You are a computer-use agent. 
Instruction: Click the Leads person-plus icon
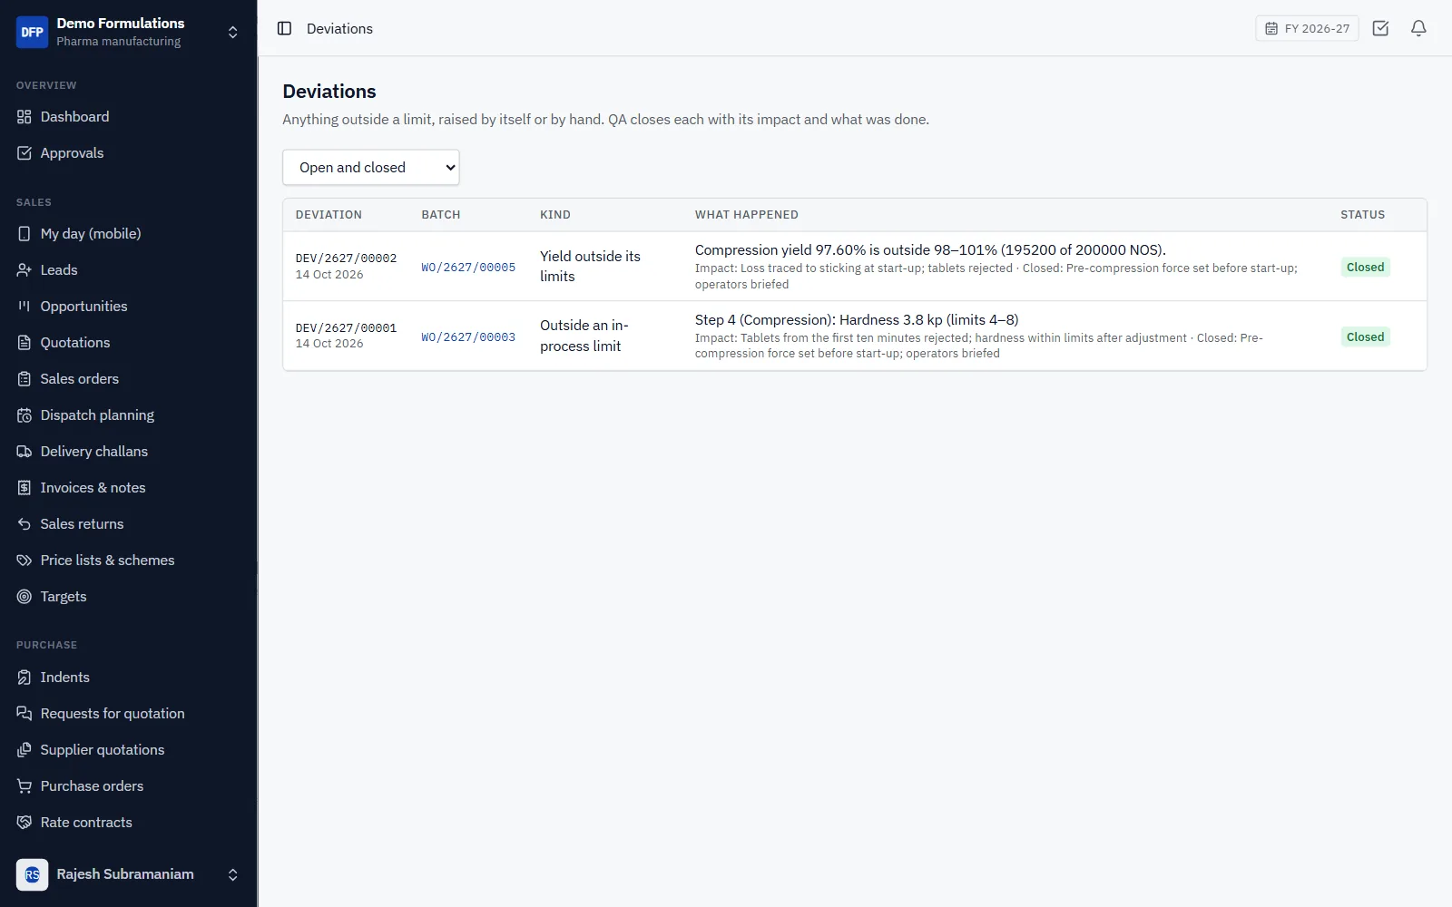point(25,270)
